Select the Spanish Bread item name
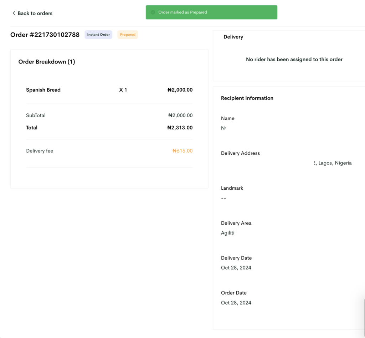 coord(43,90)
